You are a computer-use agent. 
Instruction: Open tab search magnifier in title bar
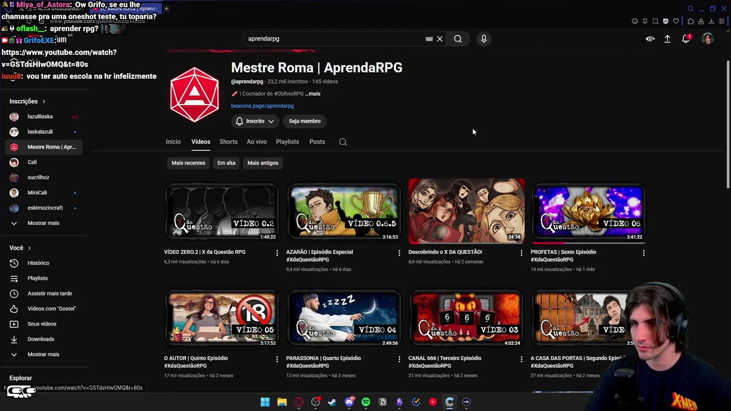(690, 9)
